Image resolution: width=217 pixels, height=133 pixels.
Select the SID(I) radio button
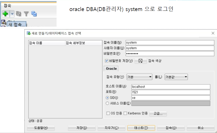tap(107, 98)
